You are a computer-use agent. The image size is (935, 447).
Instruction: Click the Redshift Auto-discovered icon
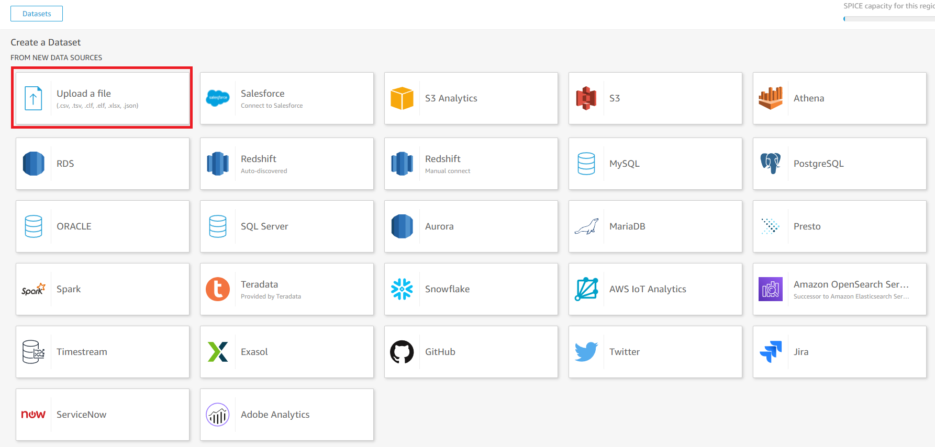pos(218,164)
